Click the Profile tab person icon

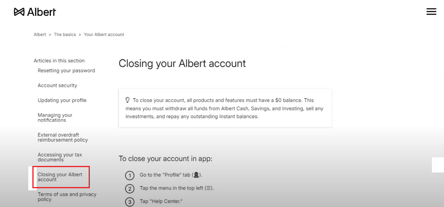[x=196, y=175]
